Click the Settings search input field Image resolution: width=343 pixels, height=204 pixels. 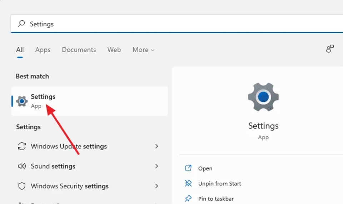[x=177, y=24]
